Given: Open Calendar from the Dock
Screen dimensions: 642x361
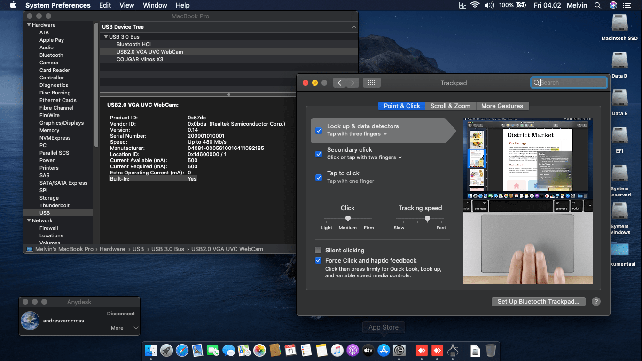Looking at the screenshot, I should (x=290, y=350).
